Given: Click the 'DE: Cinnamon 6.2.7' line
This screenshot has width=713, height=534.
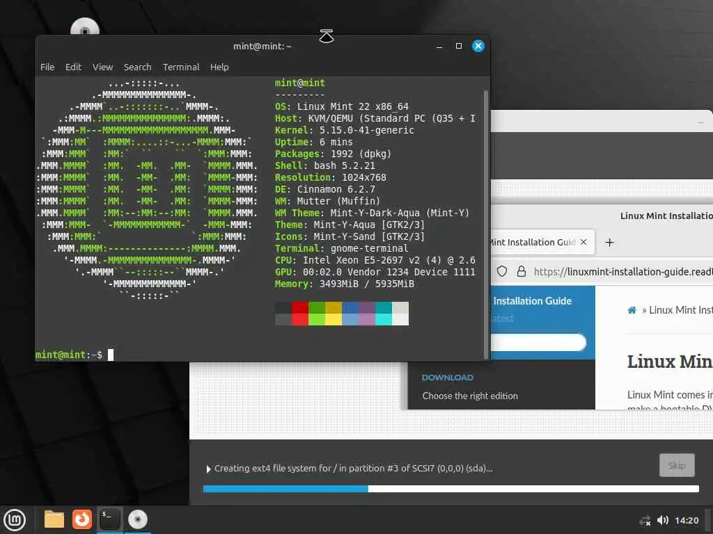Looking at the screenshot, I should pyautogui.click(x=324, y=189).
